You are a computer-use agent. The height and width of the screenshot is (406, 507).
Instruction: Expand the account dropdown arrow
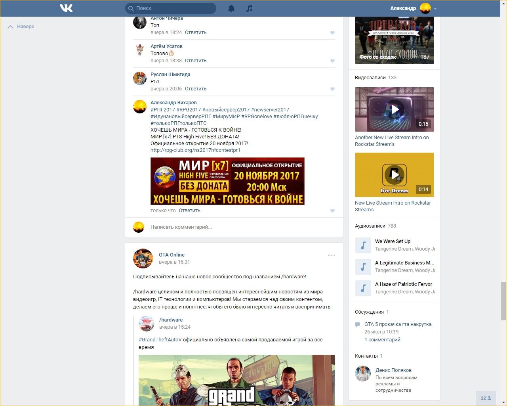coord(435,8)
